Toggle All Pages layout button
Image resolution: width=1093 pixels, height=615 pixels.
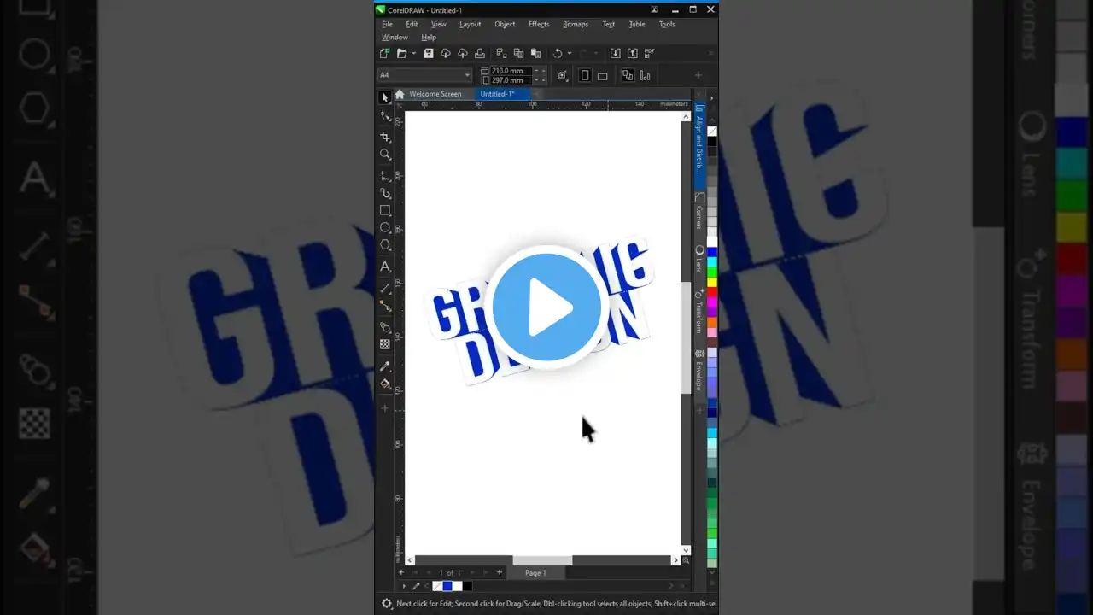pos(628,75)
